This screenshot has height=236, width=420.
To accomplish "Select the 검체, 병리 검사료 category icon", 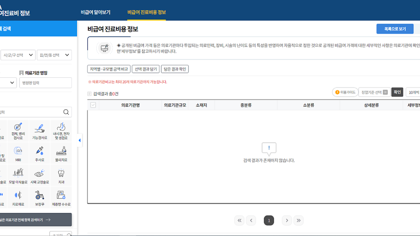I will [18, 131].
